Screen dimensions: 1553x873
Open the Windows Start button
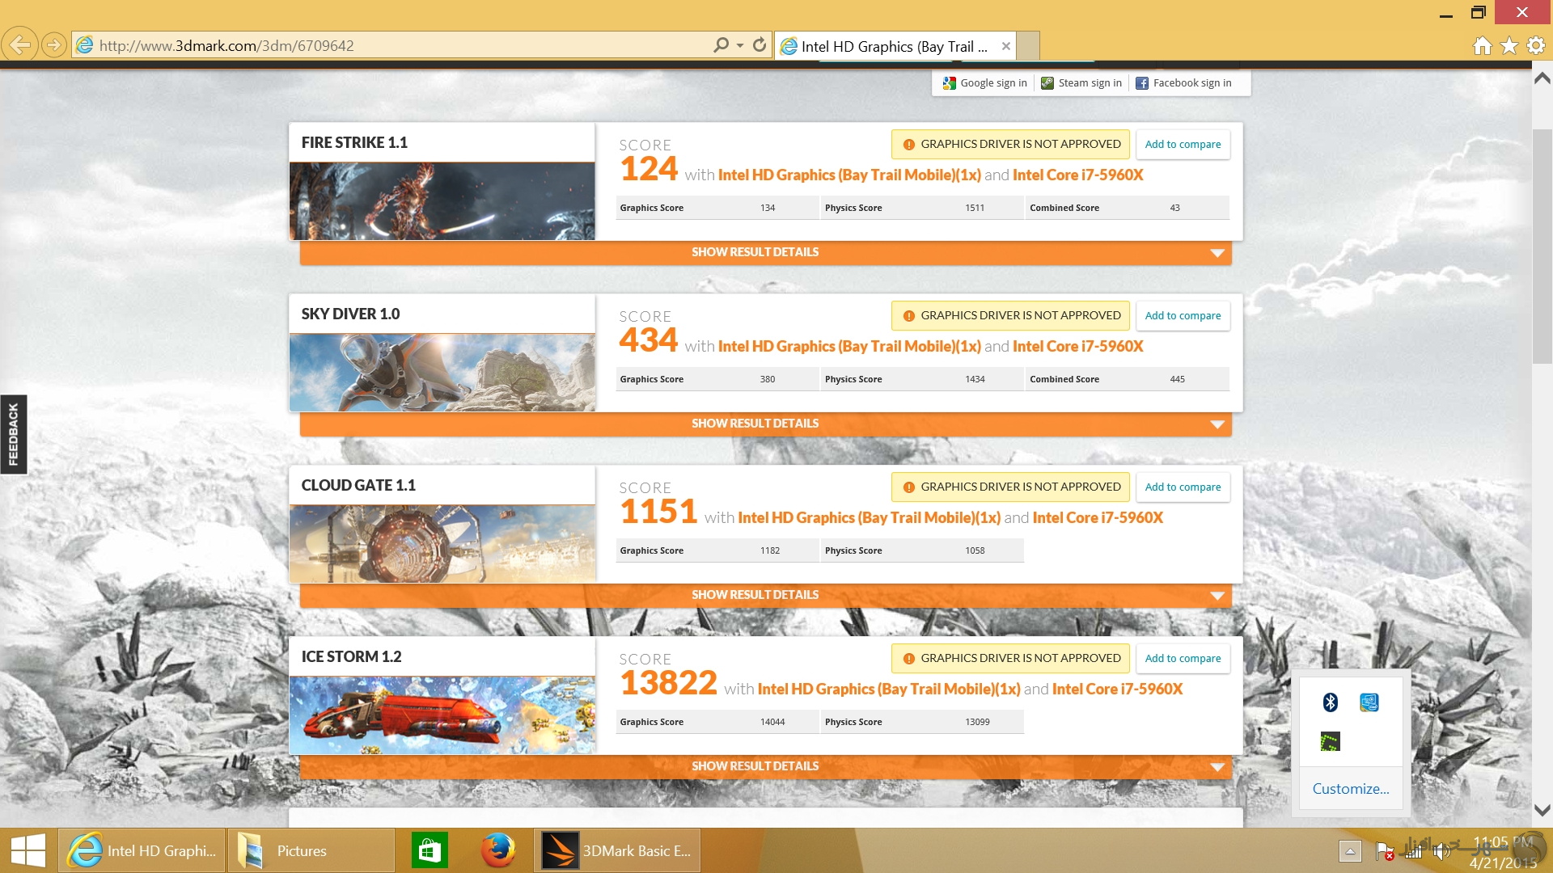pyautogui.click(x=28, y=850)
